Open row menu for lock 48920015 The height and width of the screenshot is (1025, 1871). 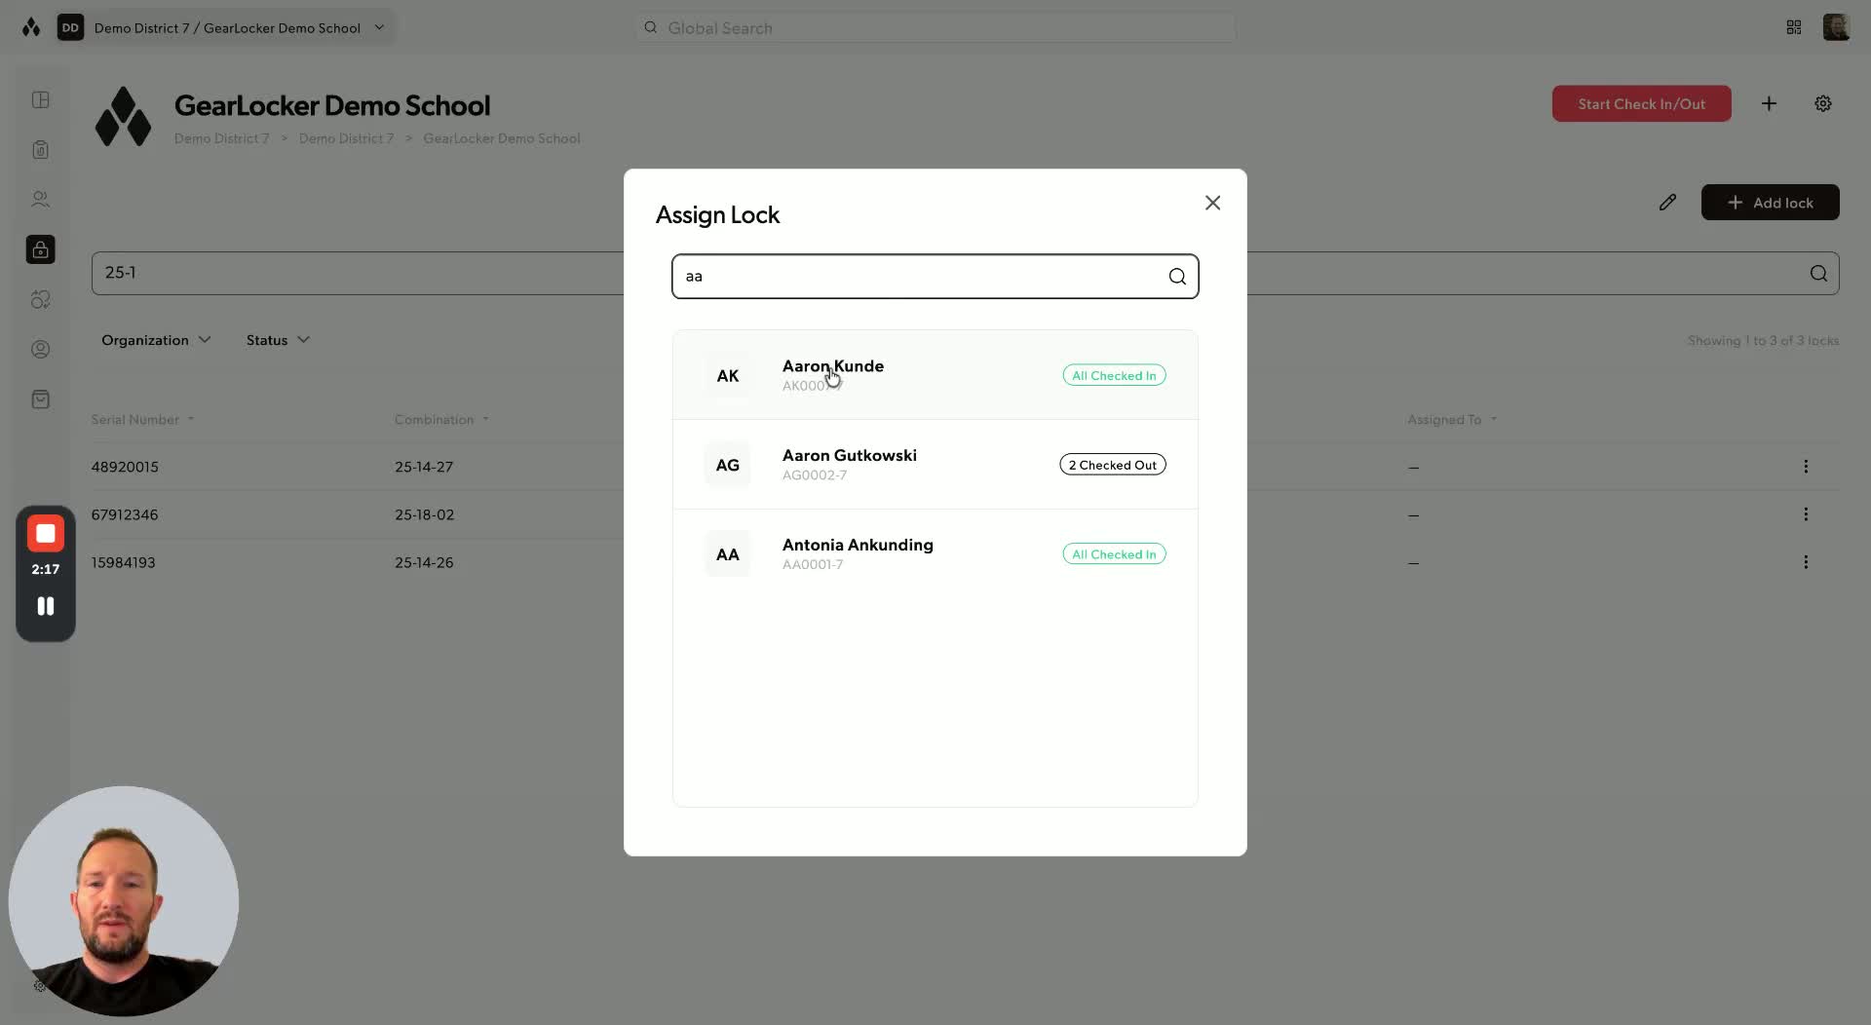pyautogui.click(x=1806, y=467)
